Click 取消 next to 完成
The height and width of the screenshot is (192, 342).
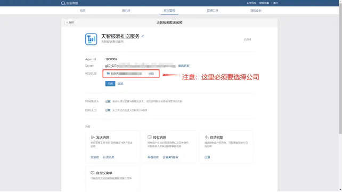(120, 84)
